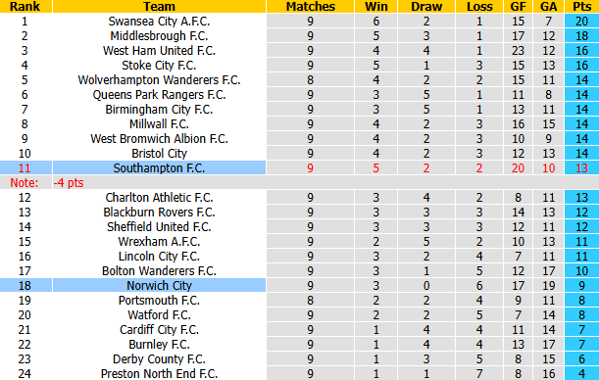
Task: Open Portsmouth F.C. team entry
Action: tap(159, 301)
